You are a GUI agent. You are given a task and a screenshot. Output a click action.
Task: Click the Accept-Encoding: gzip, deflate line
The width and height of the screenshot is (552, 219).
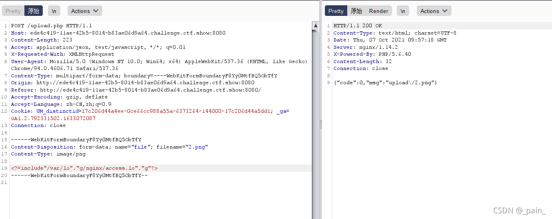[59, 97]
